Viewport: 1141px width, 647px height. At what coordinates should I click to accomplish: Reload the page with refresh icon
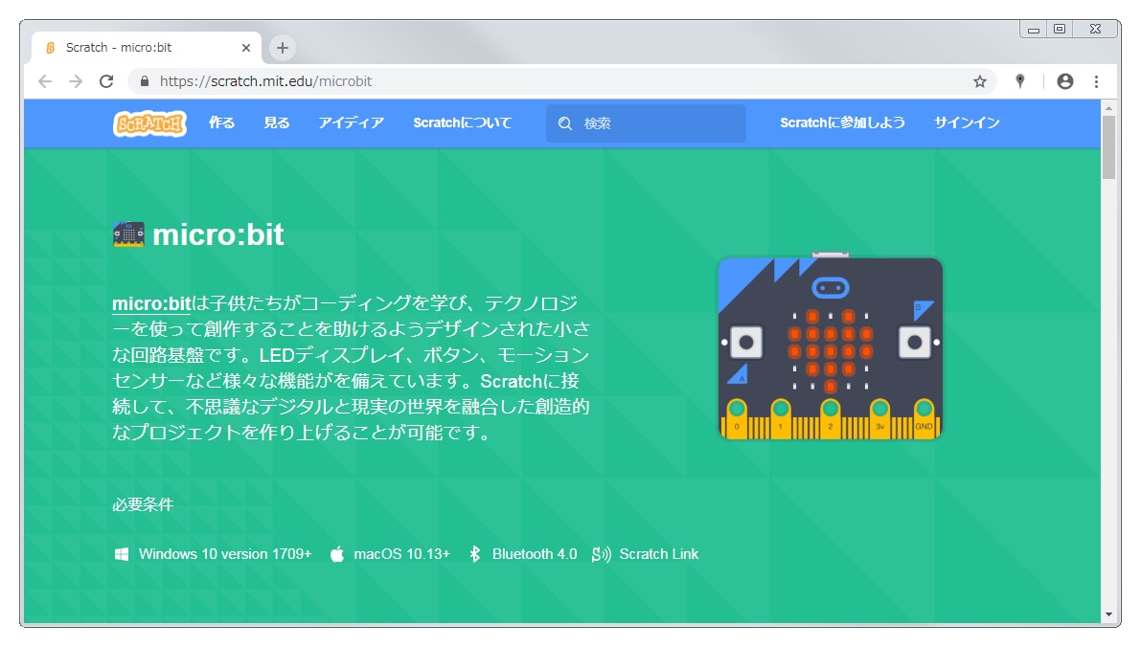click(106, 81)
